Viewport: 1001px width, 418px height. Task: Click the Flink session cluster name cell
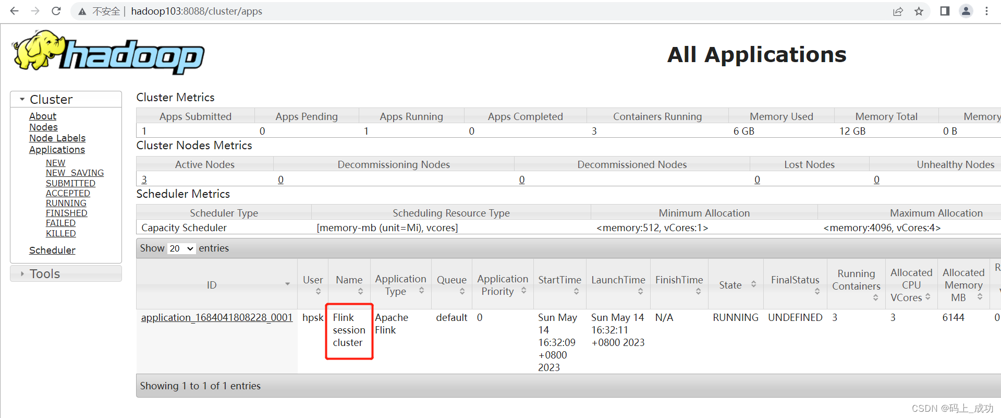pyautogui.click(x=349, y=330)
